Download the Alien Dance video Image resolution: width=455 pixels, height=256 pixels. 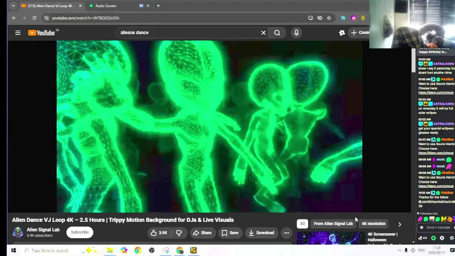pyautogui.click(x=261, y=233)
